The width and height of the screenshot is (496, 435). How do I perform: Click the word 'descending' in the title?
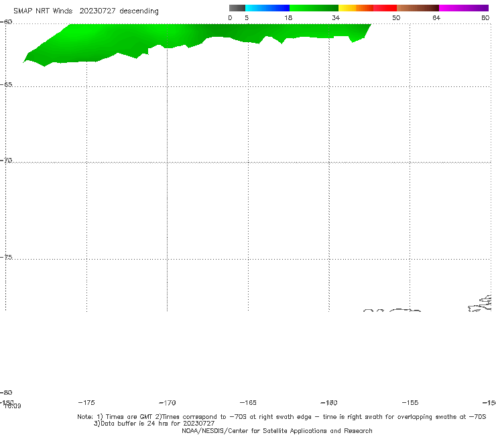pyautogui.click(x=139, y=11)
